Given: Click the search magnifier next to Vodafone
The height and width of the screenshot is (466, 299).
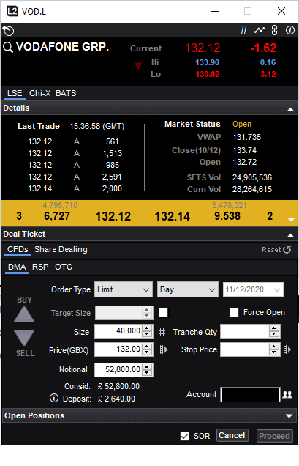Looking at the screenshot, I should tap(8, 47).
